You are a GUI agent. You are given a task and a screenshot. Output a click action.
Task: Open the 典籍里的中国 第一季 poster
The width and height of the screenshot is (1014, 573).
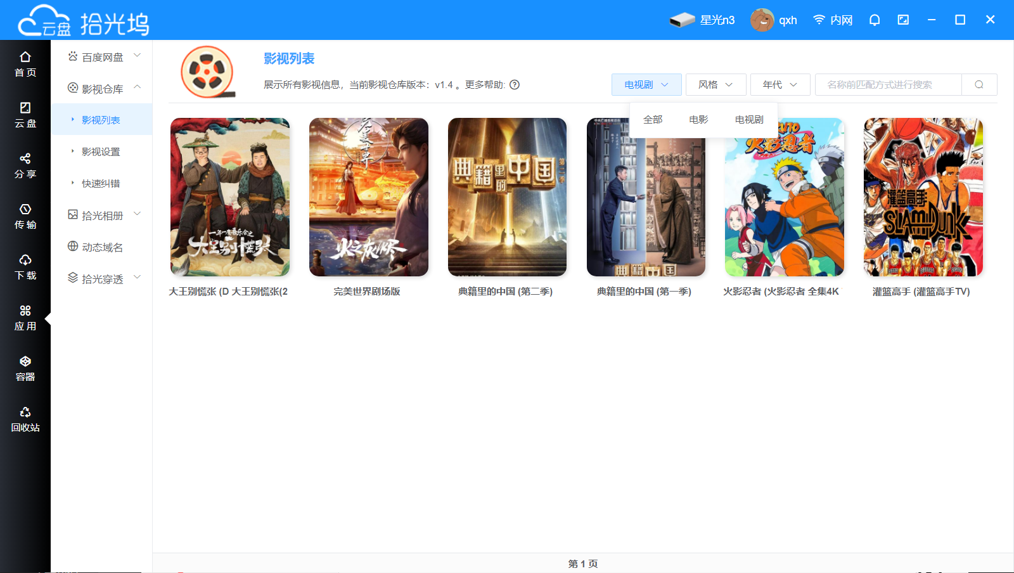click(x=646, y=197)
